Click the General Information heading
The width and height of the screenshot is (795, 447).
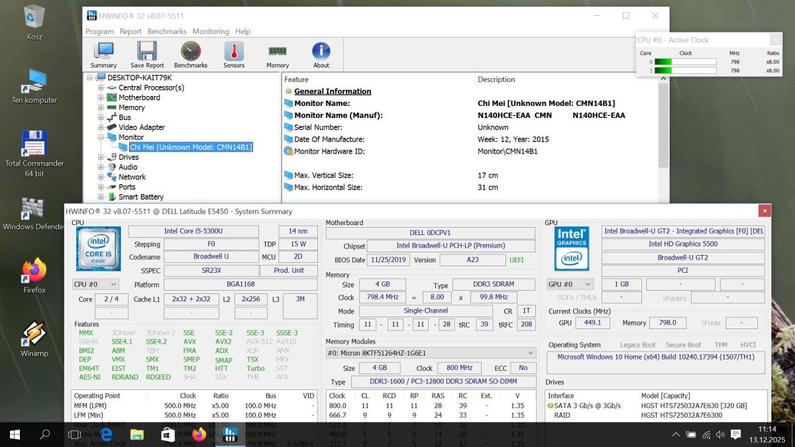(333, 91)
